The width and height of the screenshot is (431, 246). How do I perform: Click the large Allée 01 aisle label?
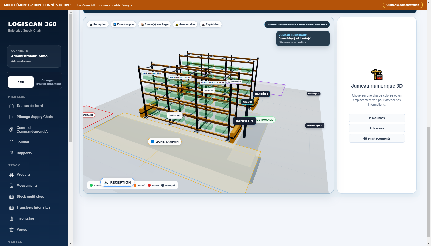pyautogui.click(x=175, y=116)
